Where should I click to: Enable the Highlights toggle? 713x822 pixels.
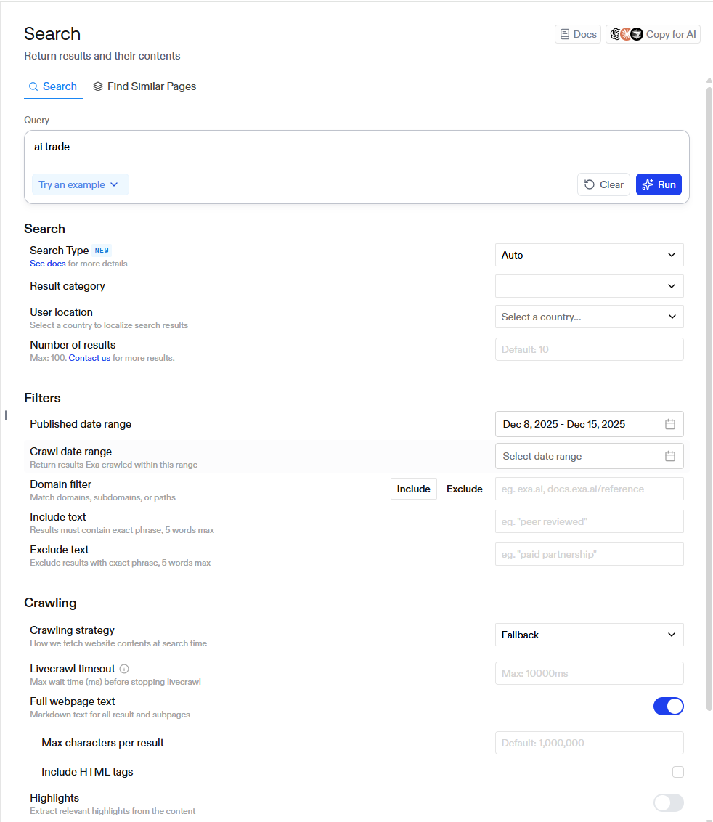[x=668, y=802]
